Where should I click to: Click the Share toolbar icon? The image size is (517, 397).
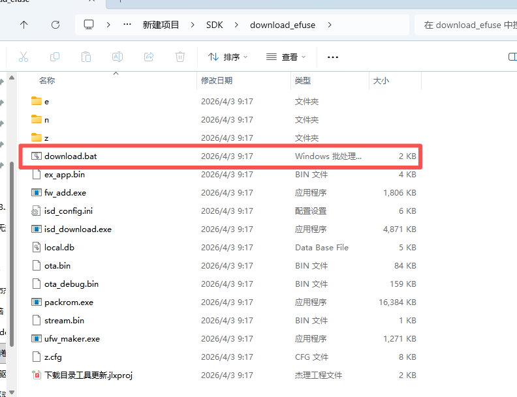149,57
